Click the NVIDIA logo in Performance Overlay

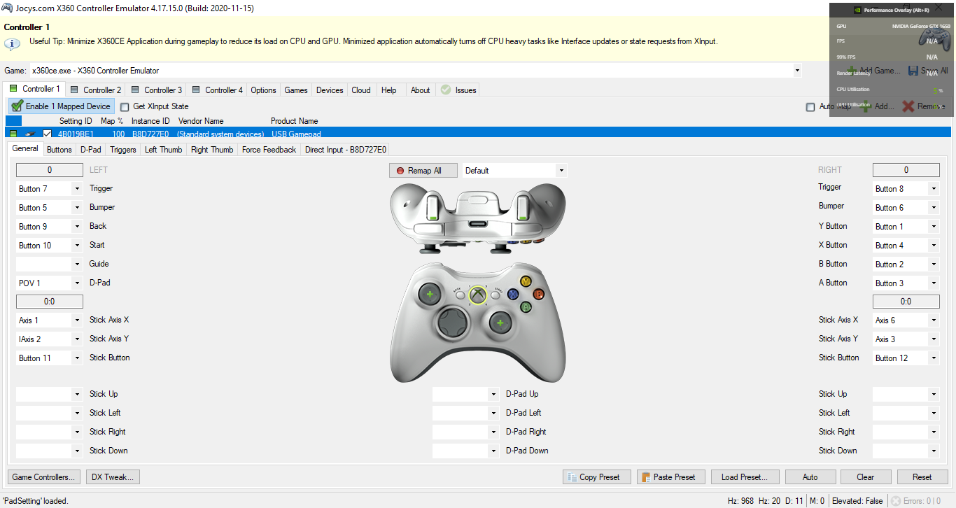pyautogui.click(x=857, y=10)
